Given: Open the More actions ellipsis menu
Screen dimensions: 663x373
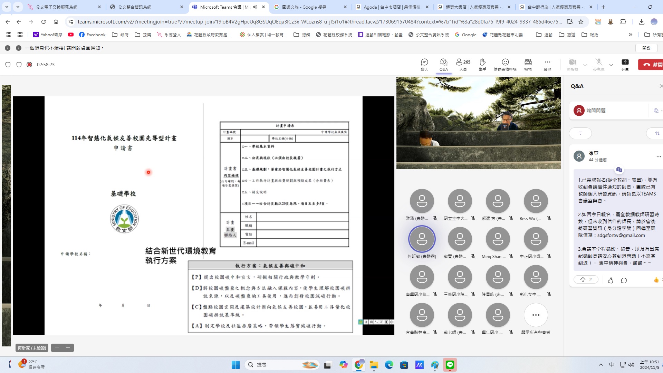Looking at the screenshot, I should pyautogui.click(x=547, y=64).
